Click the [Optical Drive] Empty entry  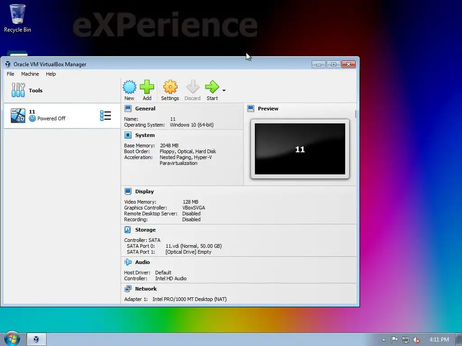[x=188, y=252]
